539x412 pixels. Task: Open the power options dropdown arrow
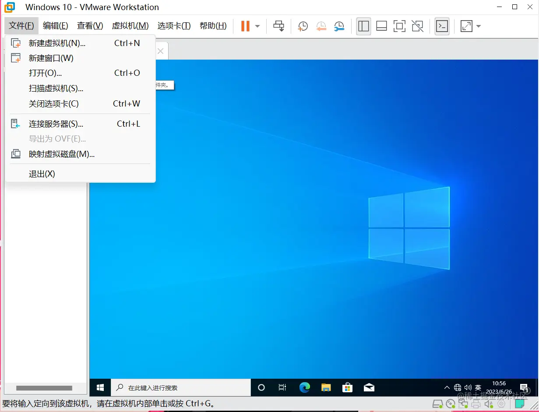click(x=257, y=26)
